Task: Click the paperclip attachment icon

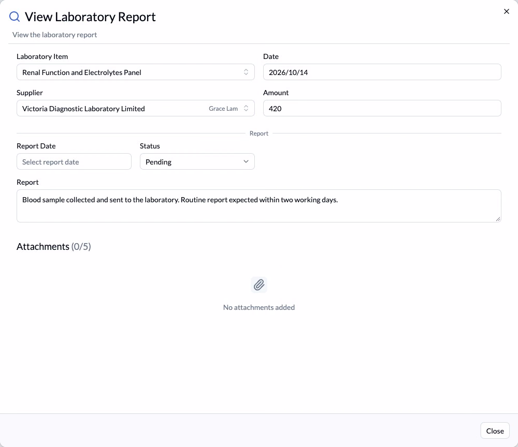Action: pos(259,285)
